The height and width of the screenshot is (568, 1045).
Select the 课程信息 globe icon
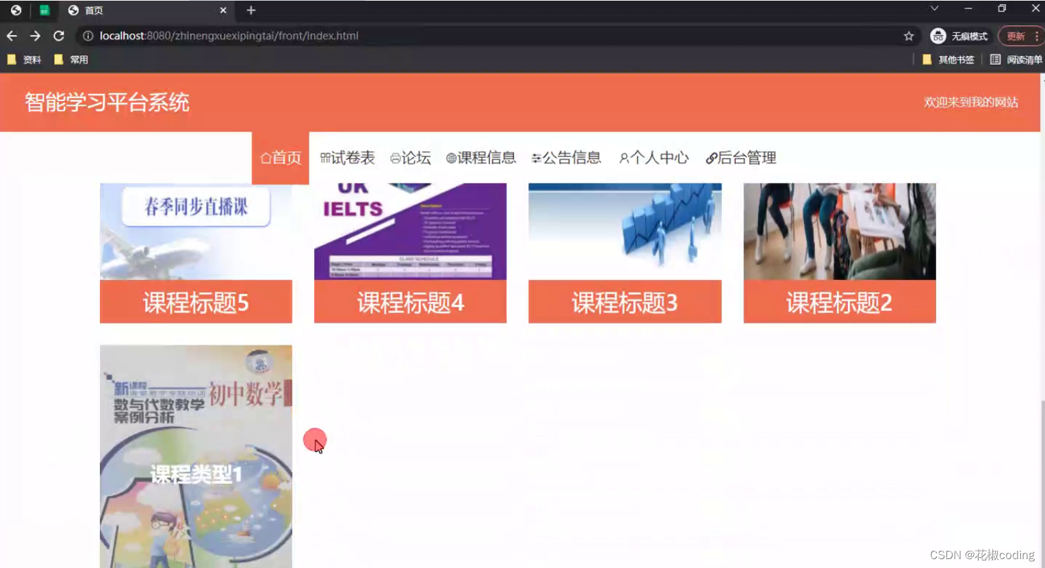(x=452, y=157)
